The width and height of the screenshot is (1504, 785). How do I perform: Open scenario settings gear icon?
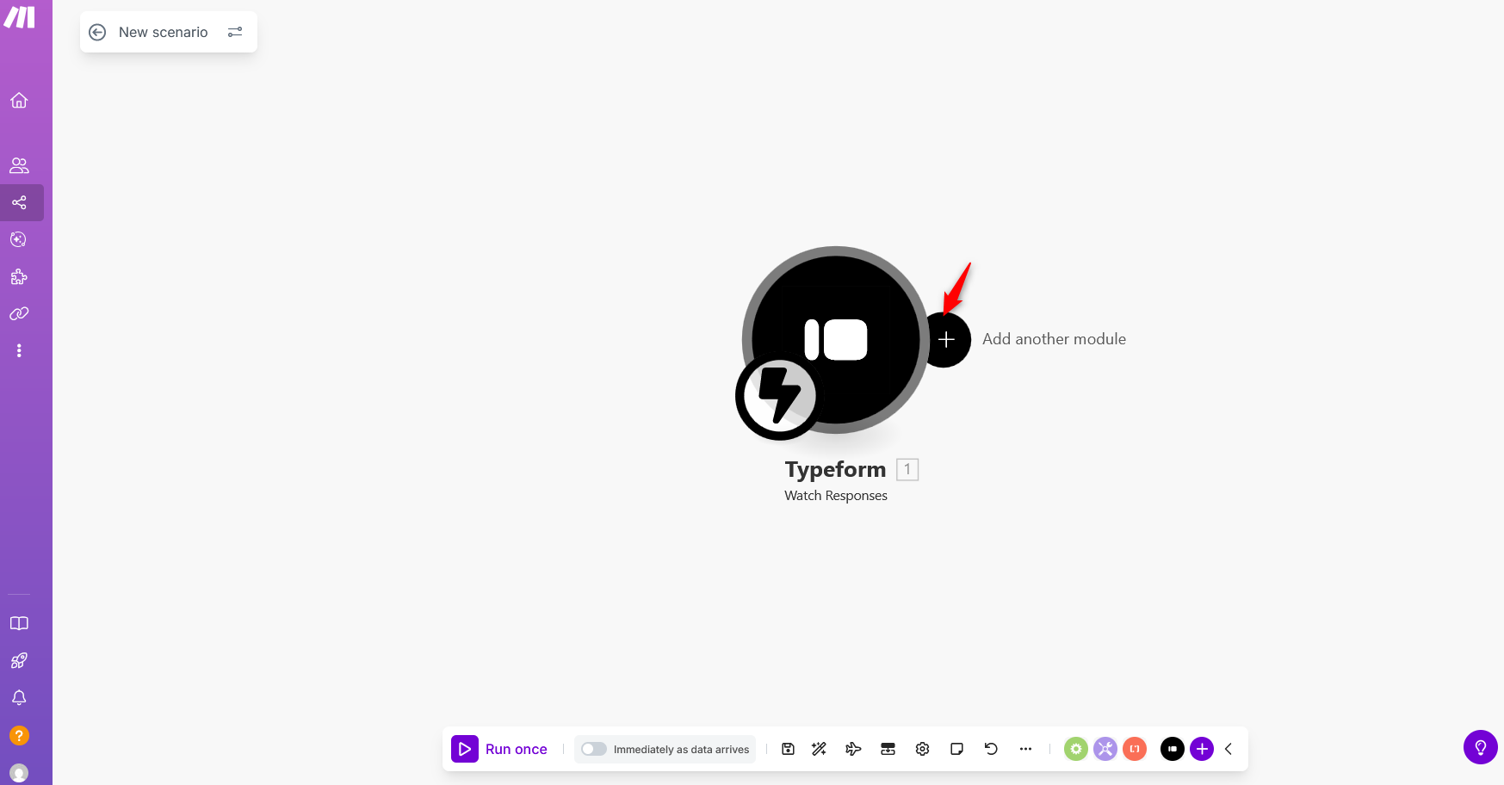[922, 749]
